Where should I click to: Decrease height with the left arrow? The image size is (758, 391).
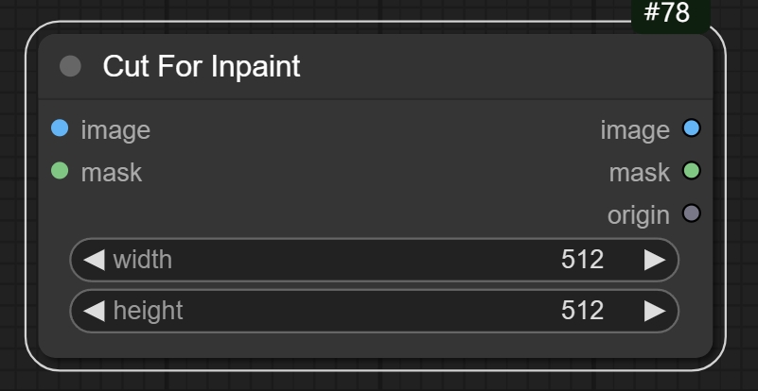tap(94, 311)
